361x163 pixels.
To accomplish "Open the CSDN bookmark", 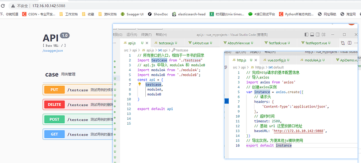I will [39, 14].
